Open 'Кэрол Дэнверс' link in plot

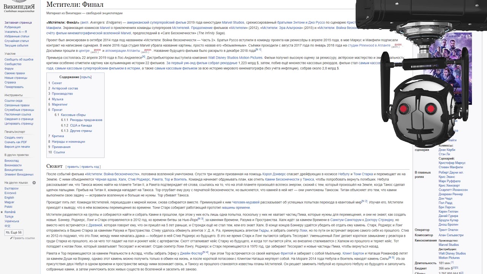pos(274,174)
